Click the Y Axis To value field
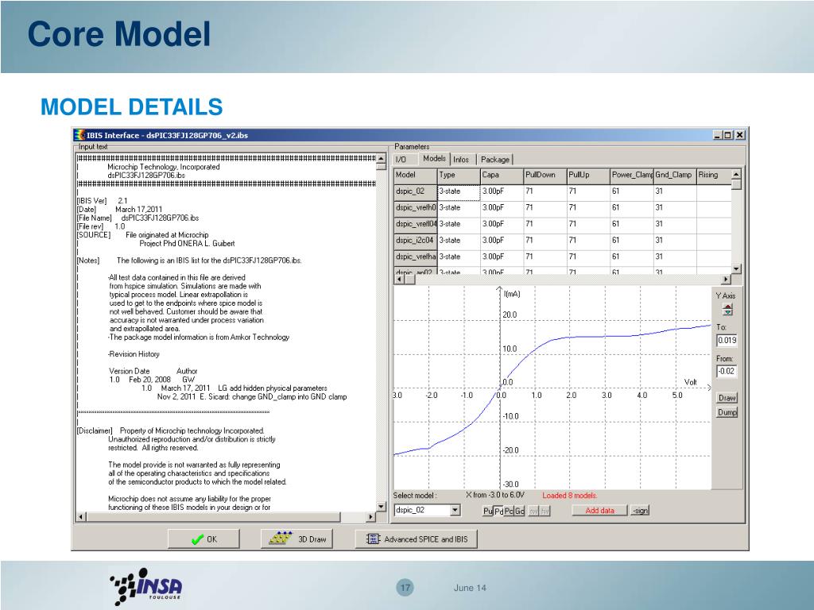The height and width of the screenshot is (610, 814). pyautogui.click(x=727, y=340)
